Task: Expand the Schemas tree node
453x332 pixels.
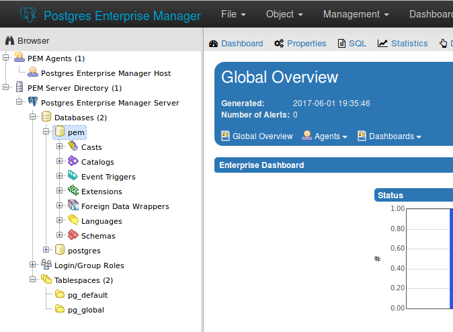Action: tap(60, 235)
